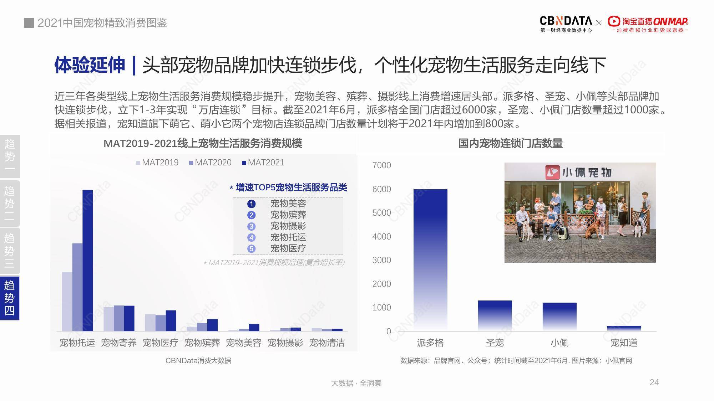Viewport: 714px width, 401px height.
Task: Click the MAT2021 legend color swatch
Action: pyautogui.click(x=244, y=163)
